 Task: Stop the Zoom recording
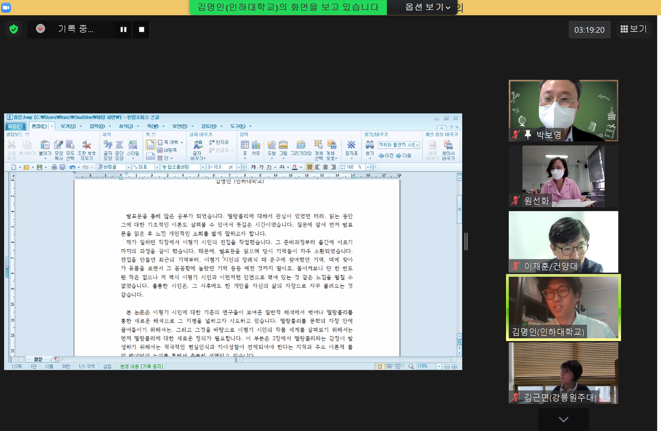[x=141, y=30]
